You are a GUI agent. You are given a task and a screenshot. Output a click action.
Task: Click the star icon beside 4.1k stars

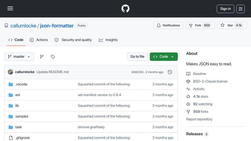tap(188, 97)
